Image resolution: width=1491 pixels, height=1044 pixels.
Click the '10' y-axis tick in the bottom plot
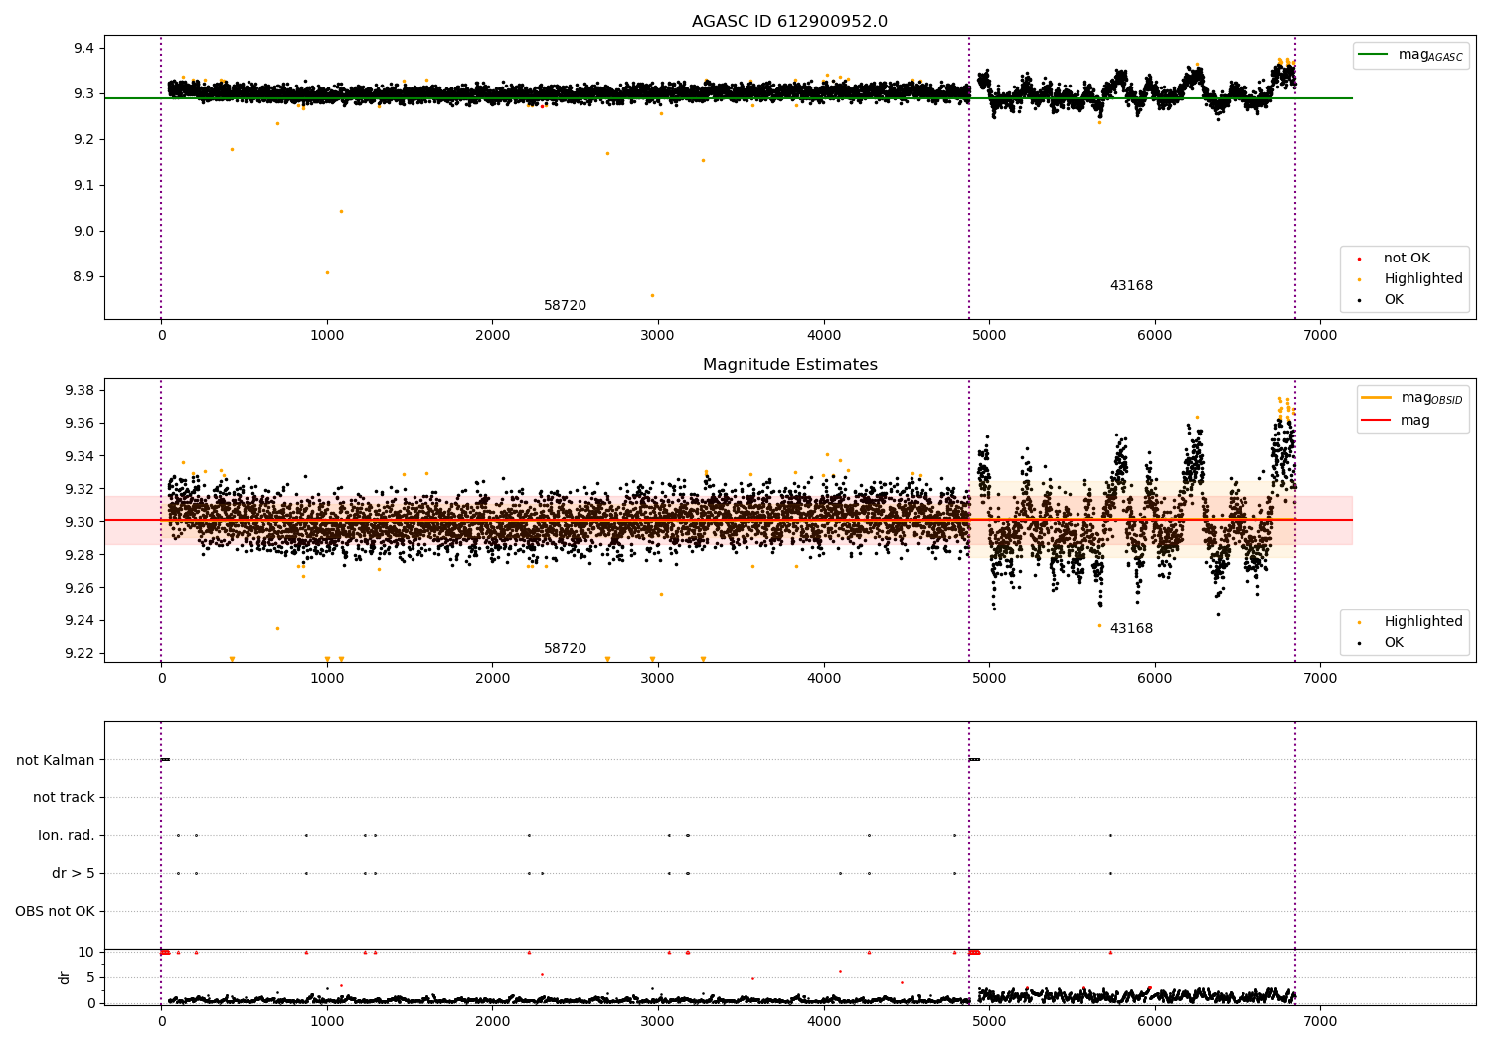85,952
